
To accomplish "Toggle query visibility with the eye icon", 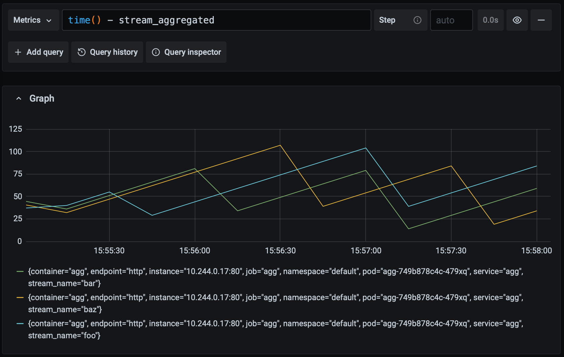I will (x=517, y=20).
